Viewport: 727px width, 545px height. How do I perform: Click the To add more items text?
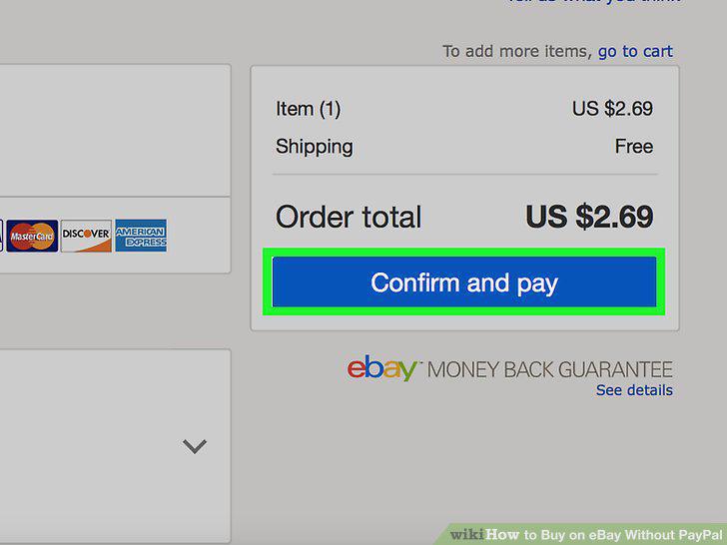517,52
